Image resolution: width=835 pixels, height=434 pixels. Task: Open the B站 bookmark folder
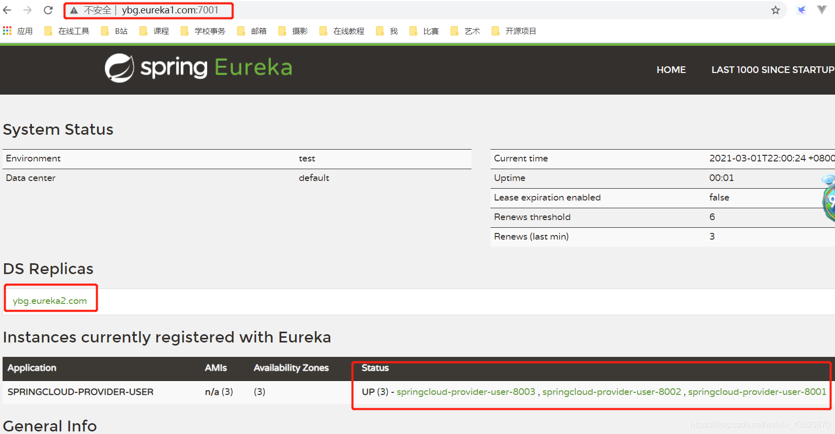click(x=114, y=31)
